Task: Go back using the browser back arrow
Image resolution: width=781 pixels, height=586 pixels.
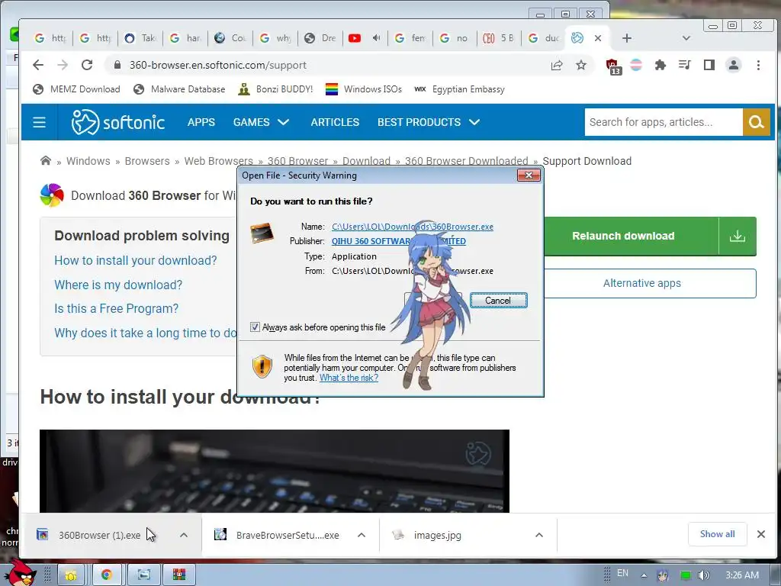Action: pos(38,65)
